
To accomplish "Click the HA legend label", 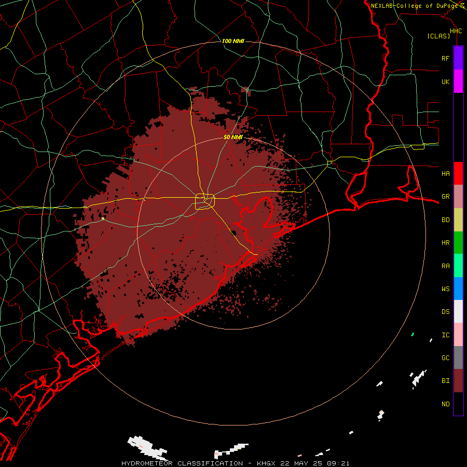I will point(445,173).
